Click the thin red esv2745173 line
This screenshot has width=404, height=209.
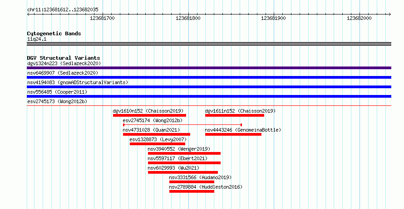pos(209,105)
